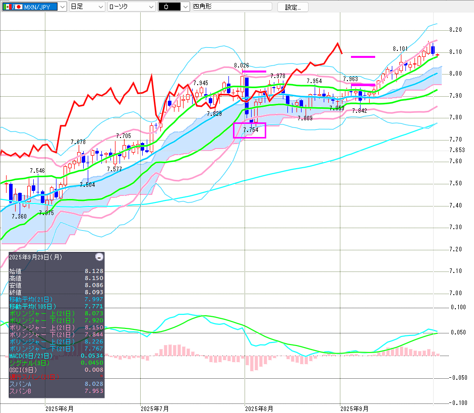474x413 pixels.
Task: Select the magenta rectangle around 7.754
Action: click(249, 130)
